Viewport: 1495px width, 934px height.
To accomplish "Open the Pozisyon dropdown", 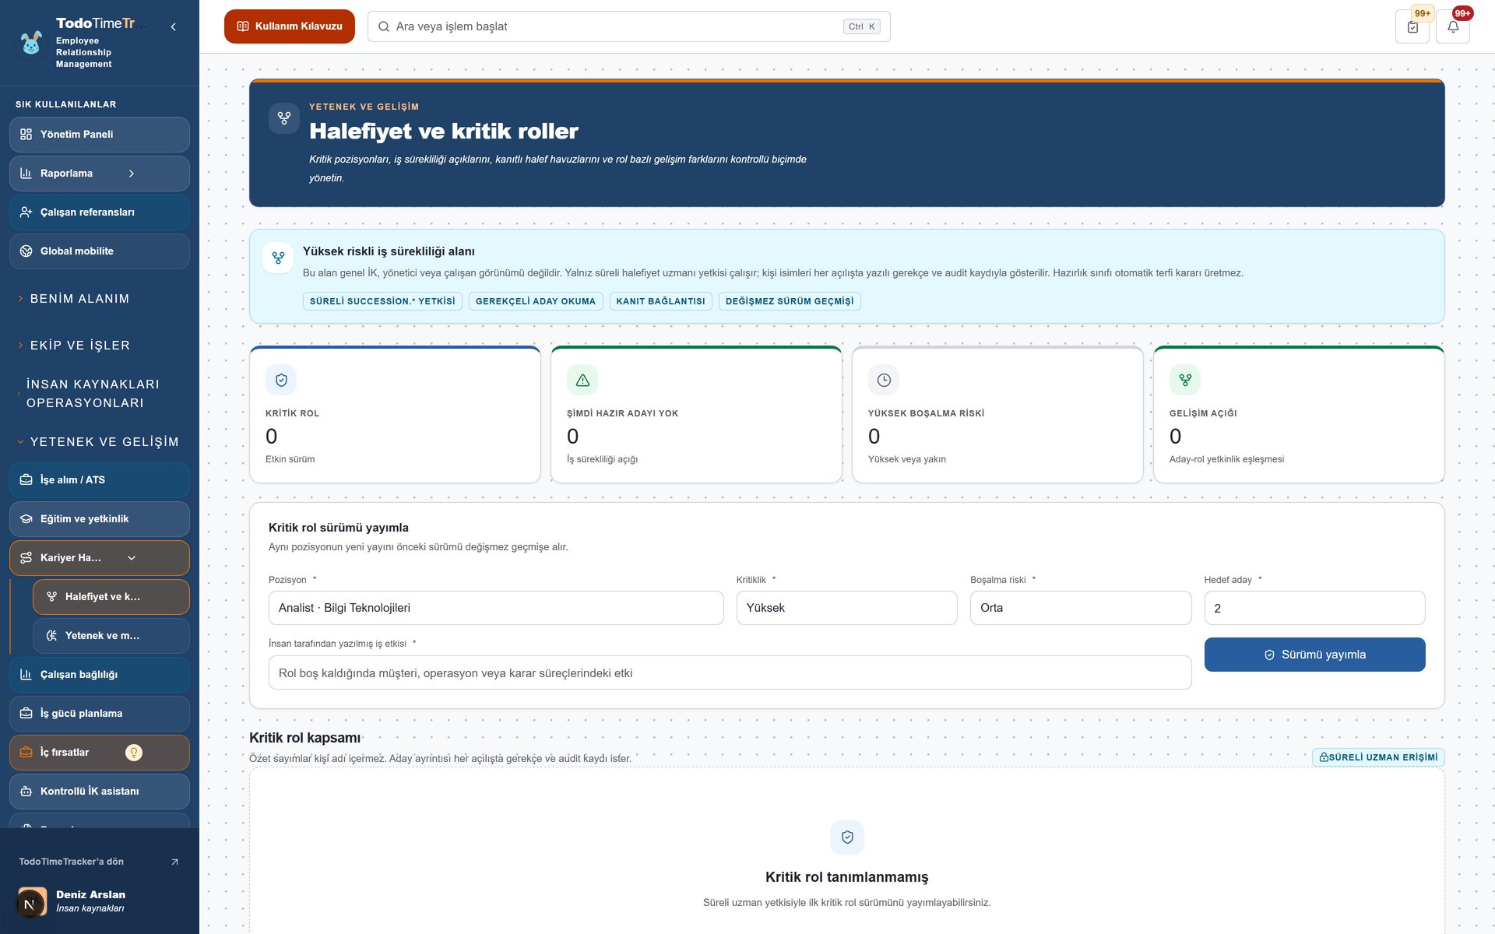I will point(496,608).
